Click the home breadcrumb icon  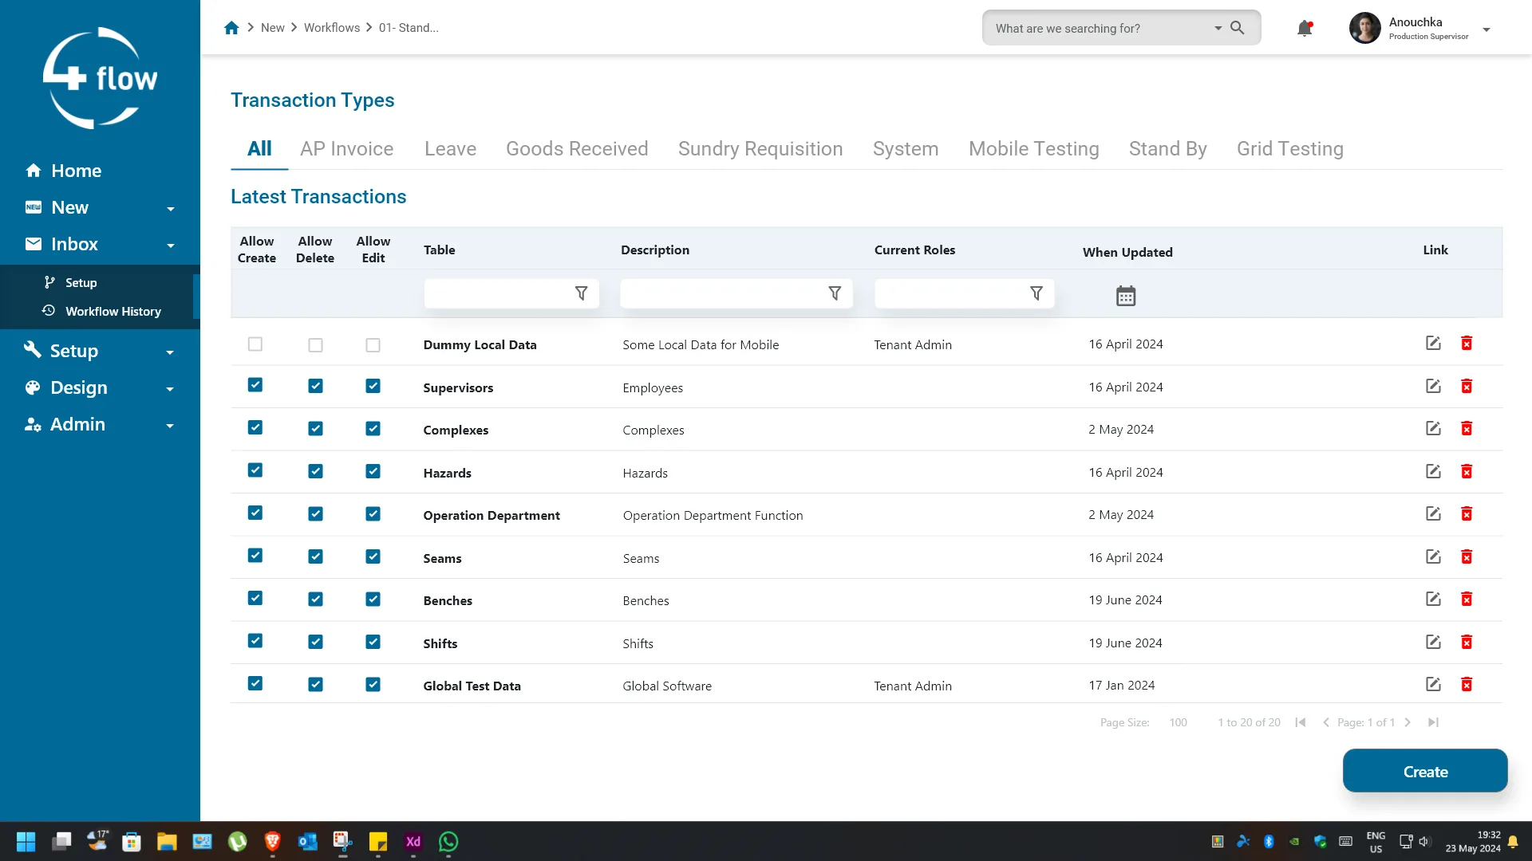click(x=231, y=28)
